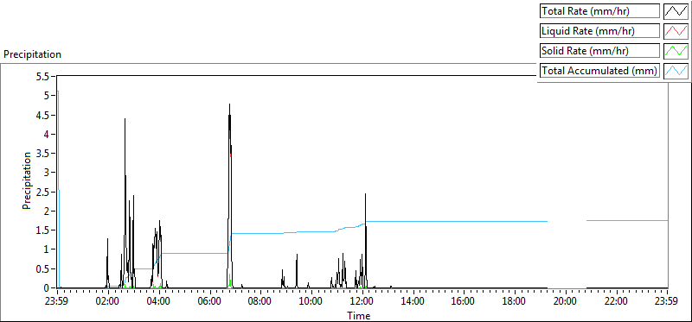692x322 pixels.
Task: Click the 04:00 time axis label
Action: pyautogui.click(x=159, y=301)
